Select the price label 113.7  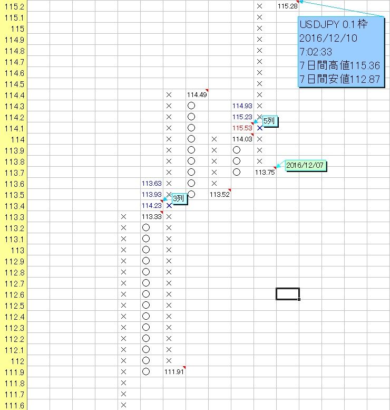[14, 173]
